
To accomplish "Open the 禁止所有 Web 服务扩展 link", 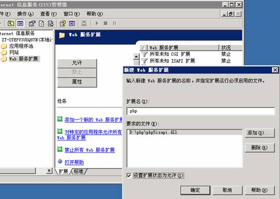I will [x=90, y=150].
